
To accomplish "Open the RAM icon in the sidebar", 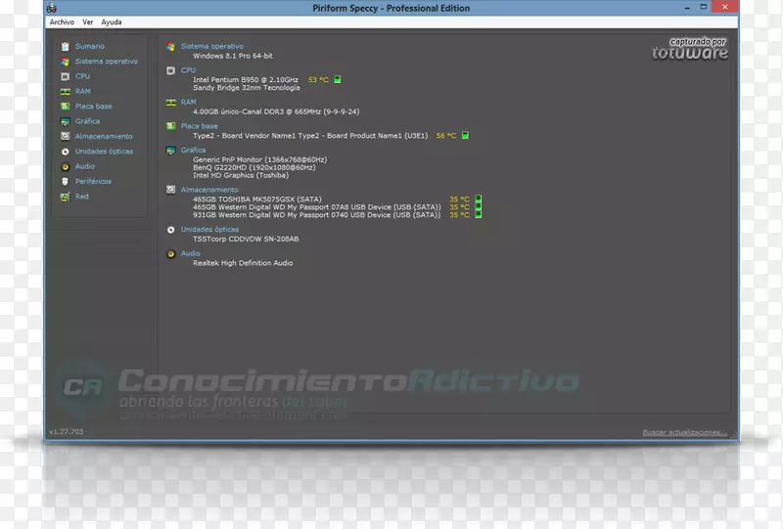I will [x=65, y=91].
